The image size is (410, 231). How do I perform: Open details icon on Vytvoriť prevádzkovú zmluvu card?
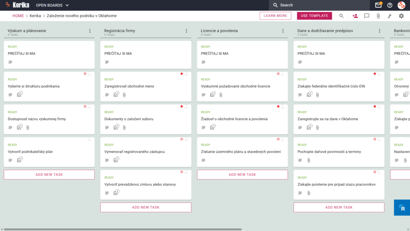click(107, 193)
